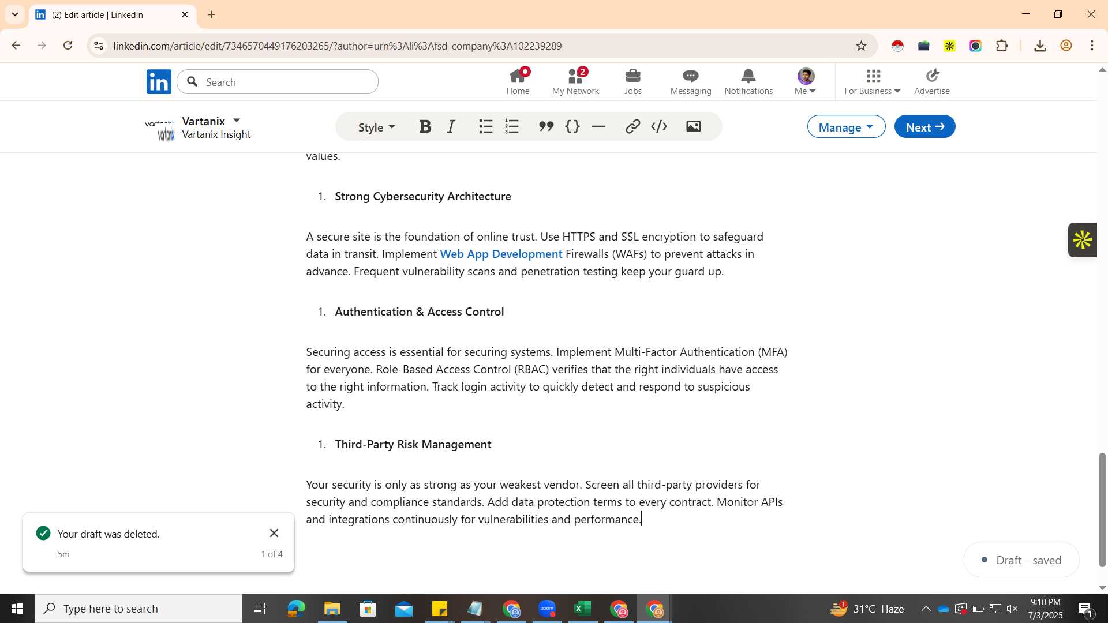Image resolution: width=1108 pixels, height=623 pixels.
Task: Open the tab search dropdown arrow
Action: click(15, 14)
